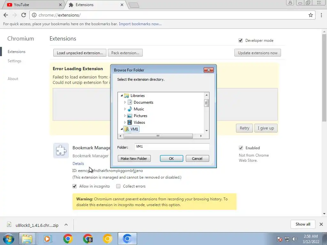Select the Videos folder in the tree
Screen dimensions: 327x245
[x=139, y=122]
